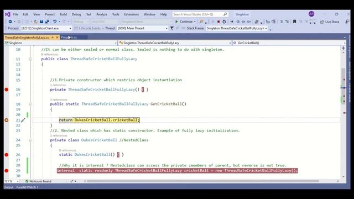Click the 1 reference CodeLens above line 16
The image size is (354, 199).
click(x=58, y=85)
